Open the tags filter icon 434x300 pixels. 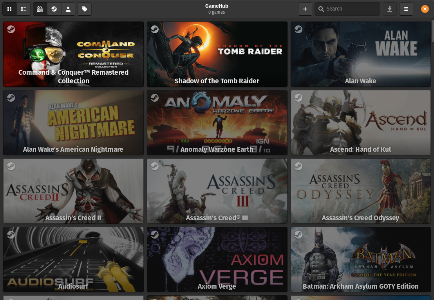click(85, 9)
